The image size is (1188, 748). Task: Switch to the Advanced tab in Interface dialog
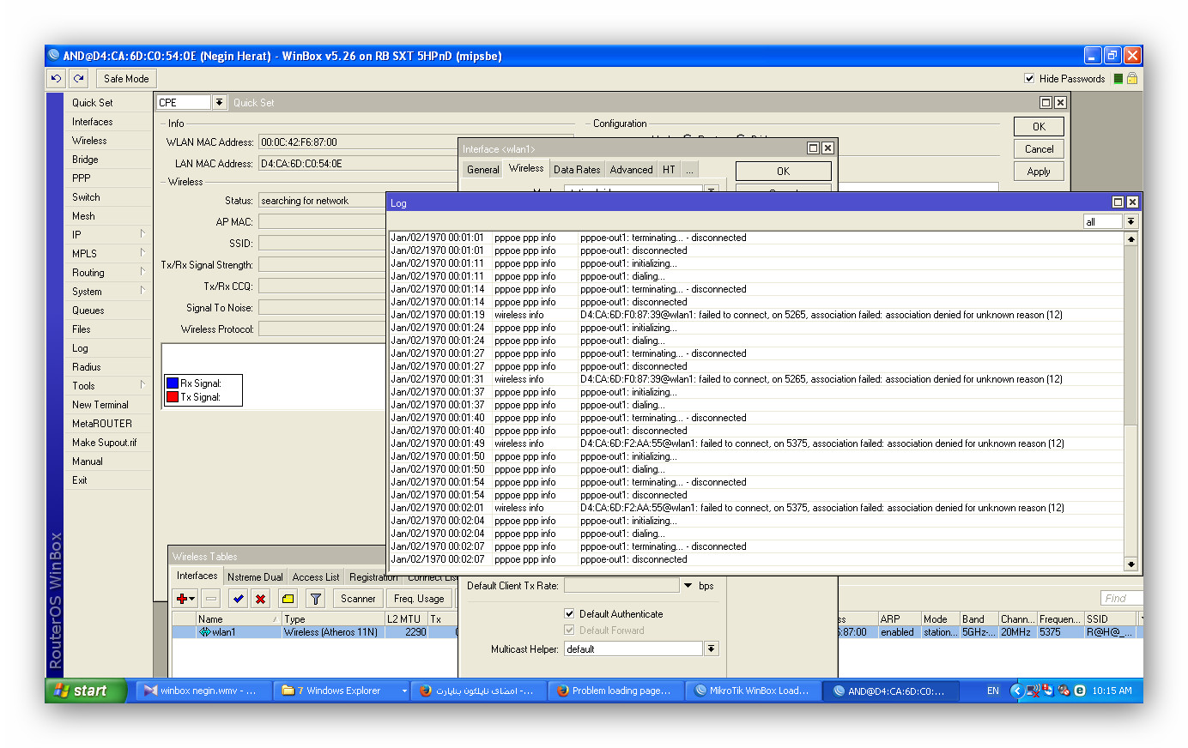(x=631, y=170)
